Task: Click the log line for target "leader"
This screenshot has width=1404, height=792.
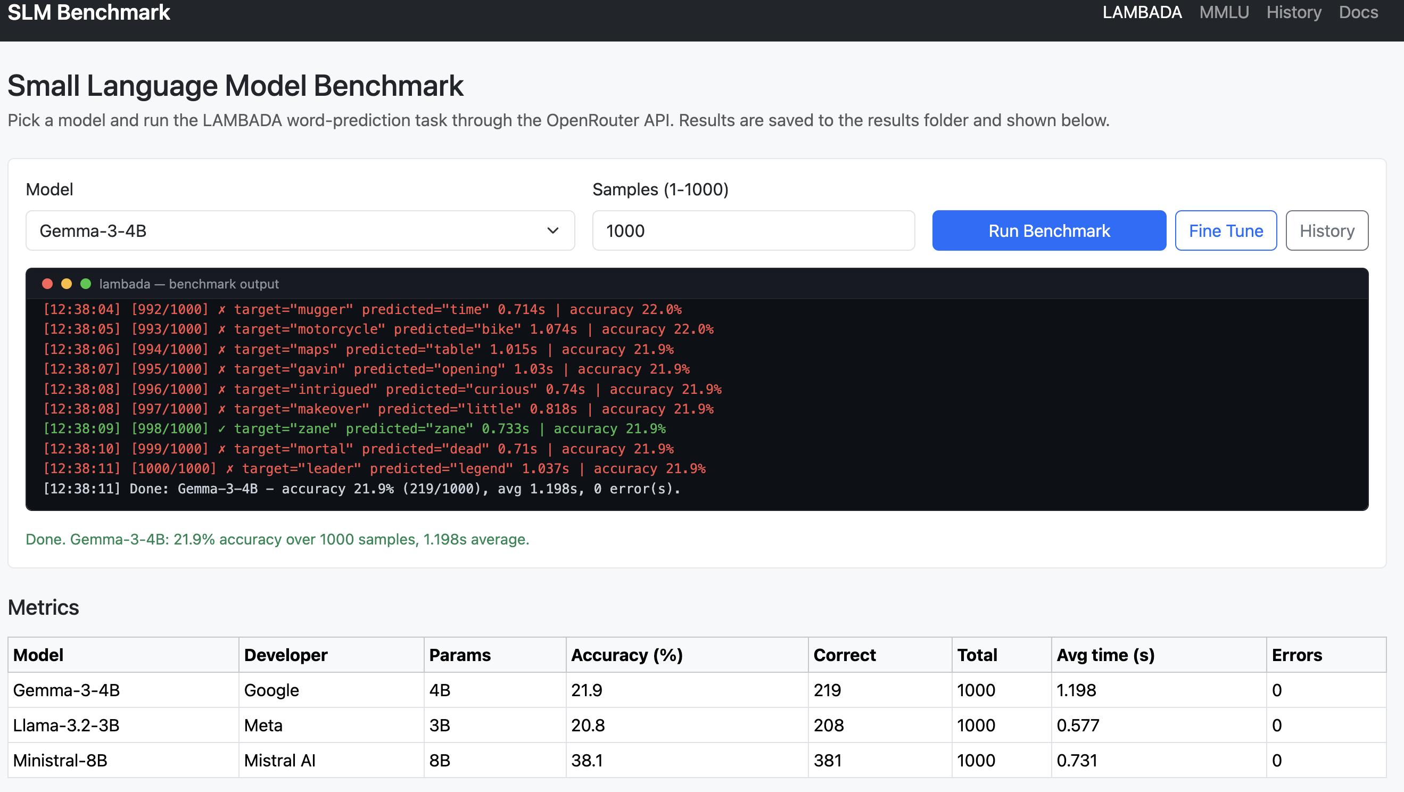Action: pyautogui.click(x=375, y=469)
